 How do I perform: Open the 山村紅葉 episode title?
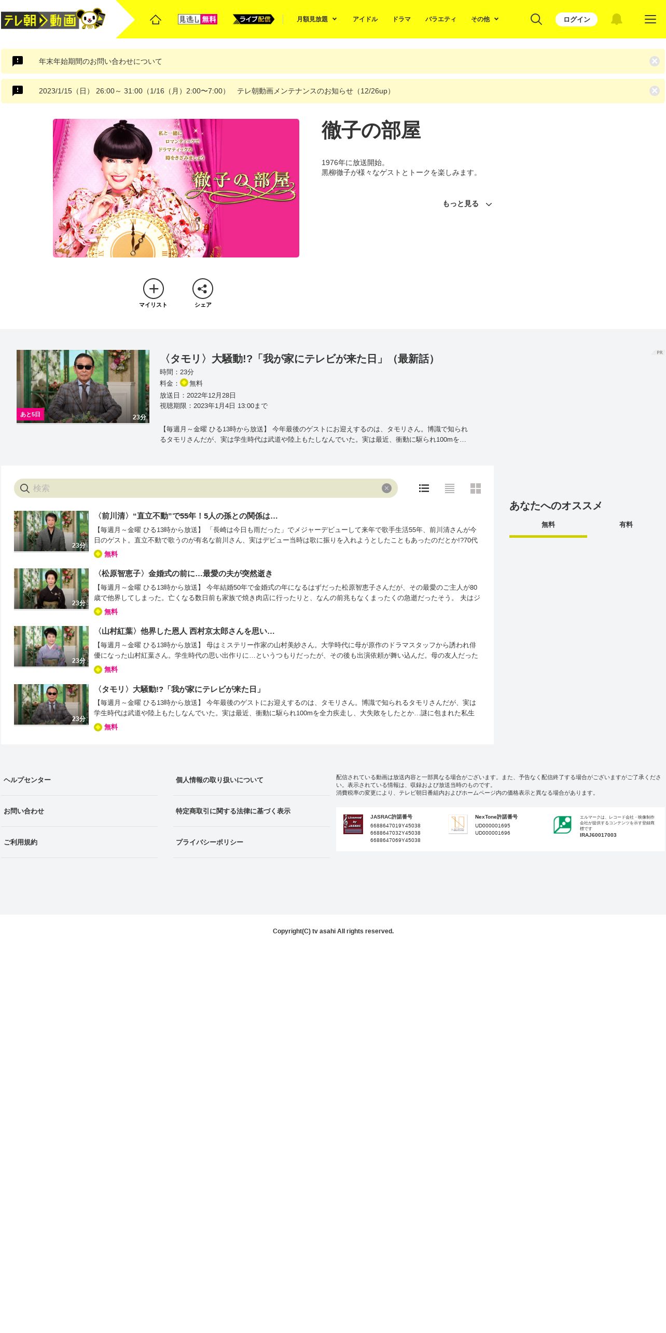tap(184, 631)
